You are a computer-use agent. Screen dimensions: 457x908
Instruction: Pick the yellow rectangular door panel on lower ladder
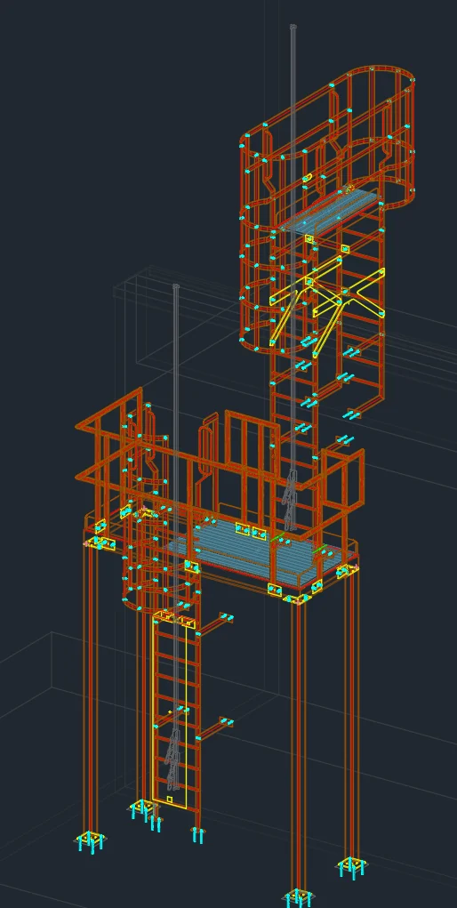tap(169, 711)
